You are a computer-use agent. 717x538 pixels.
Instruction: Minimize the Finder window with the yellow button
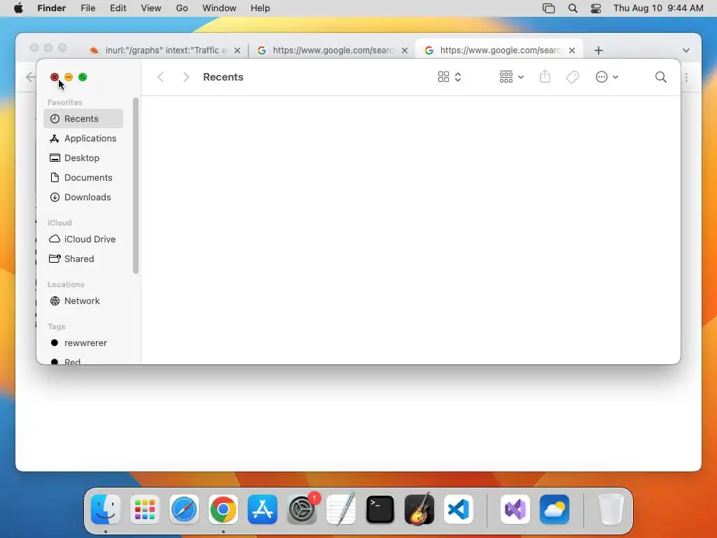click(69, 77)
